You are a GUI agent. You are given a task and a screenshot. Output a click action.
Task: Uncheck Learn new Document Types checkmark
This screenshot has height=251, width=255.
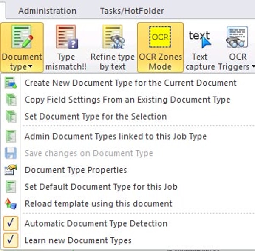click(x=11, y=240)
